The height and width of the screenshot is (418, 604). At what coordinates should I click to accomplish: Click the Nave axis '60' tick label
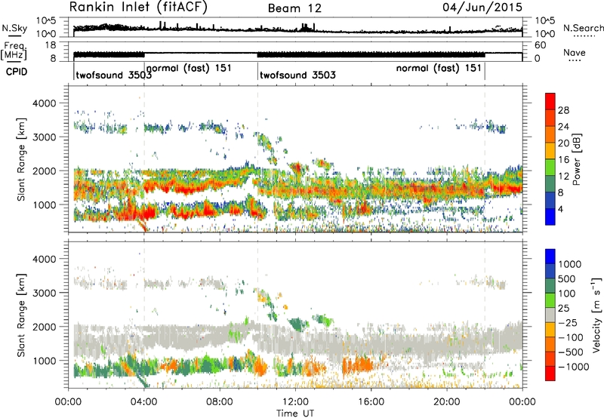(x=540, y=45)
